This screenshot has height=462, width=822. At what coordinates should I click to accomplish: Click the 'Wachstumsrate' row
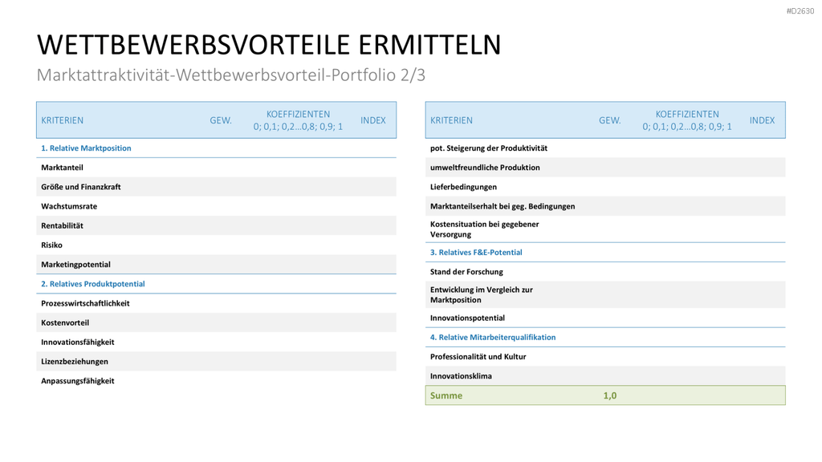coord(216,206)
